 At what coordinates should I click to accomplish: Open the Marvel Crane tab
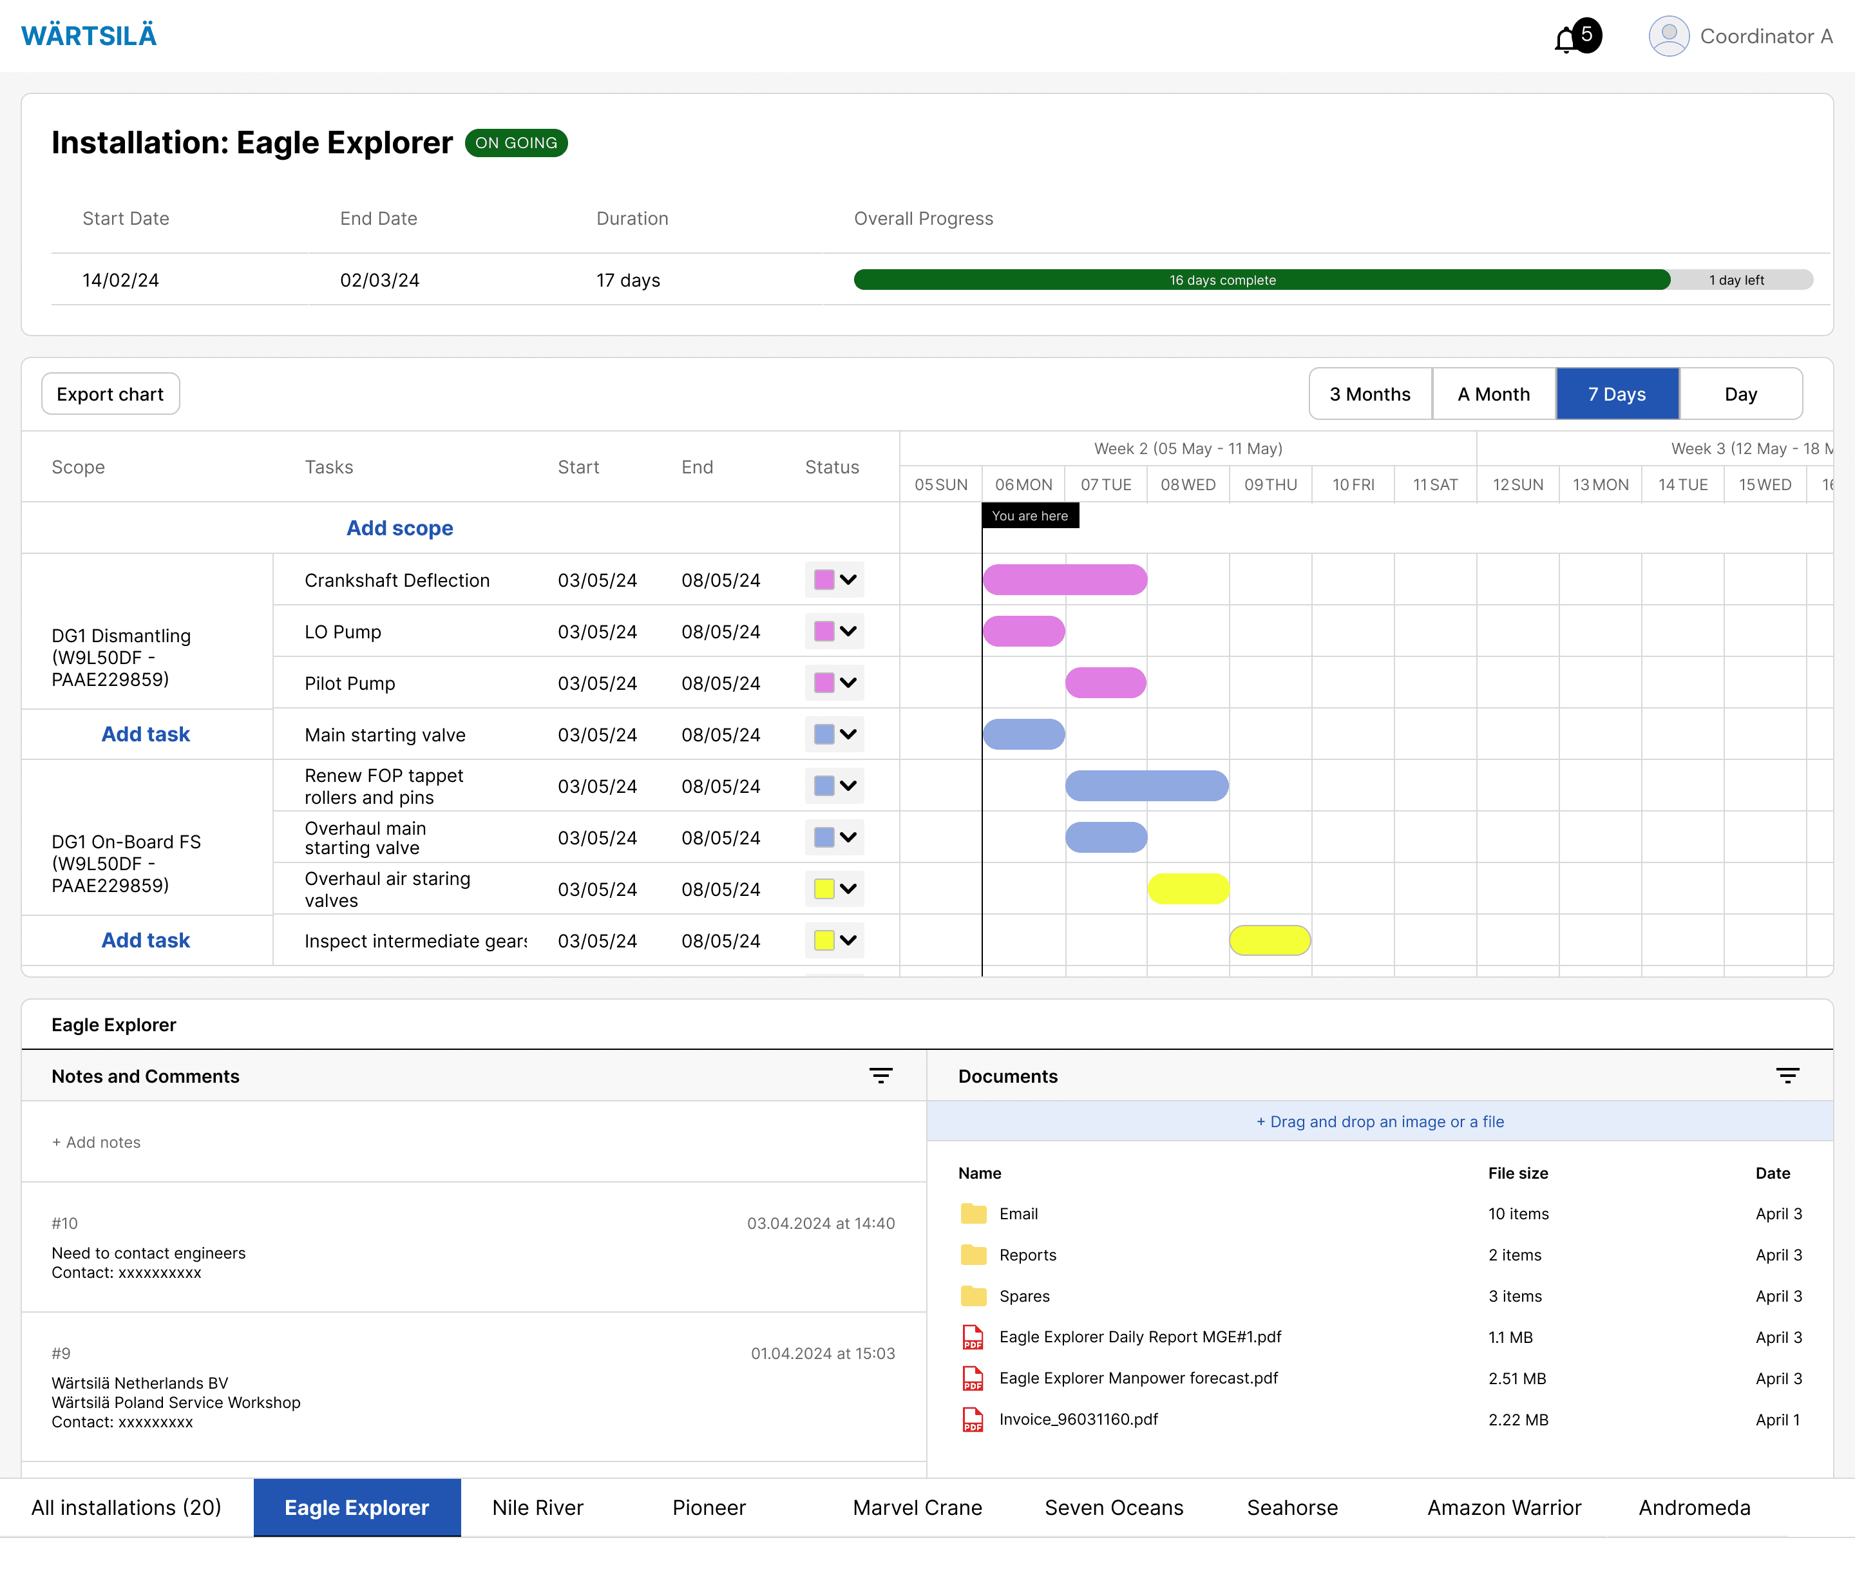click(x=917, y=1508)
